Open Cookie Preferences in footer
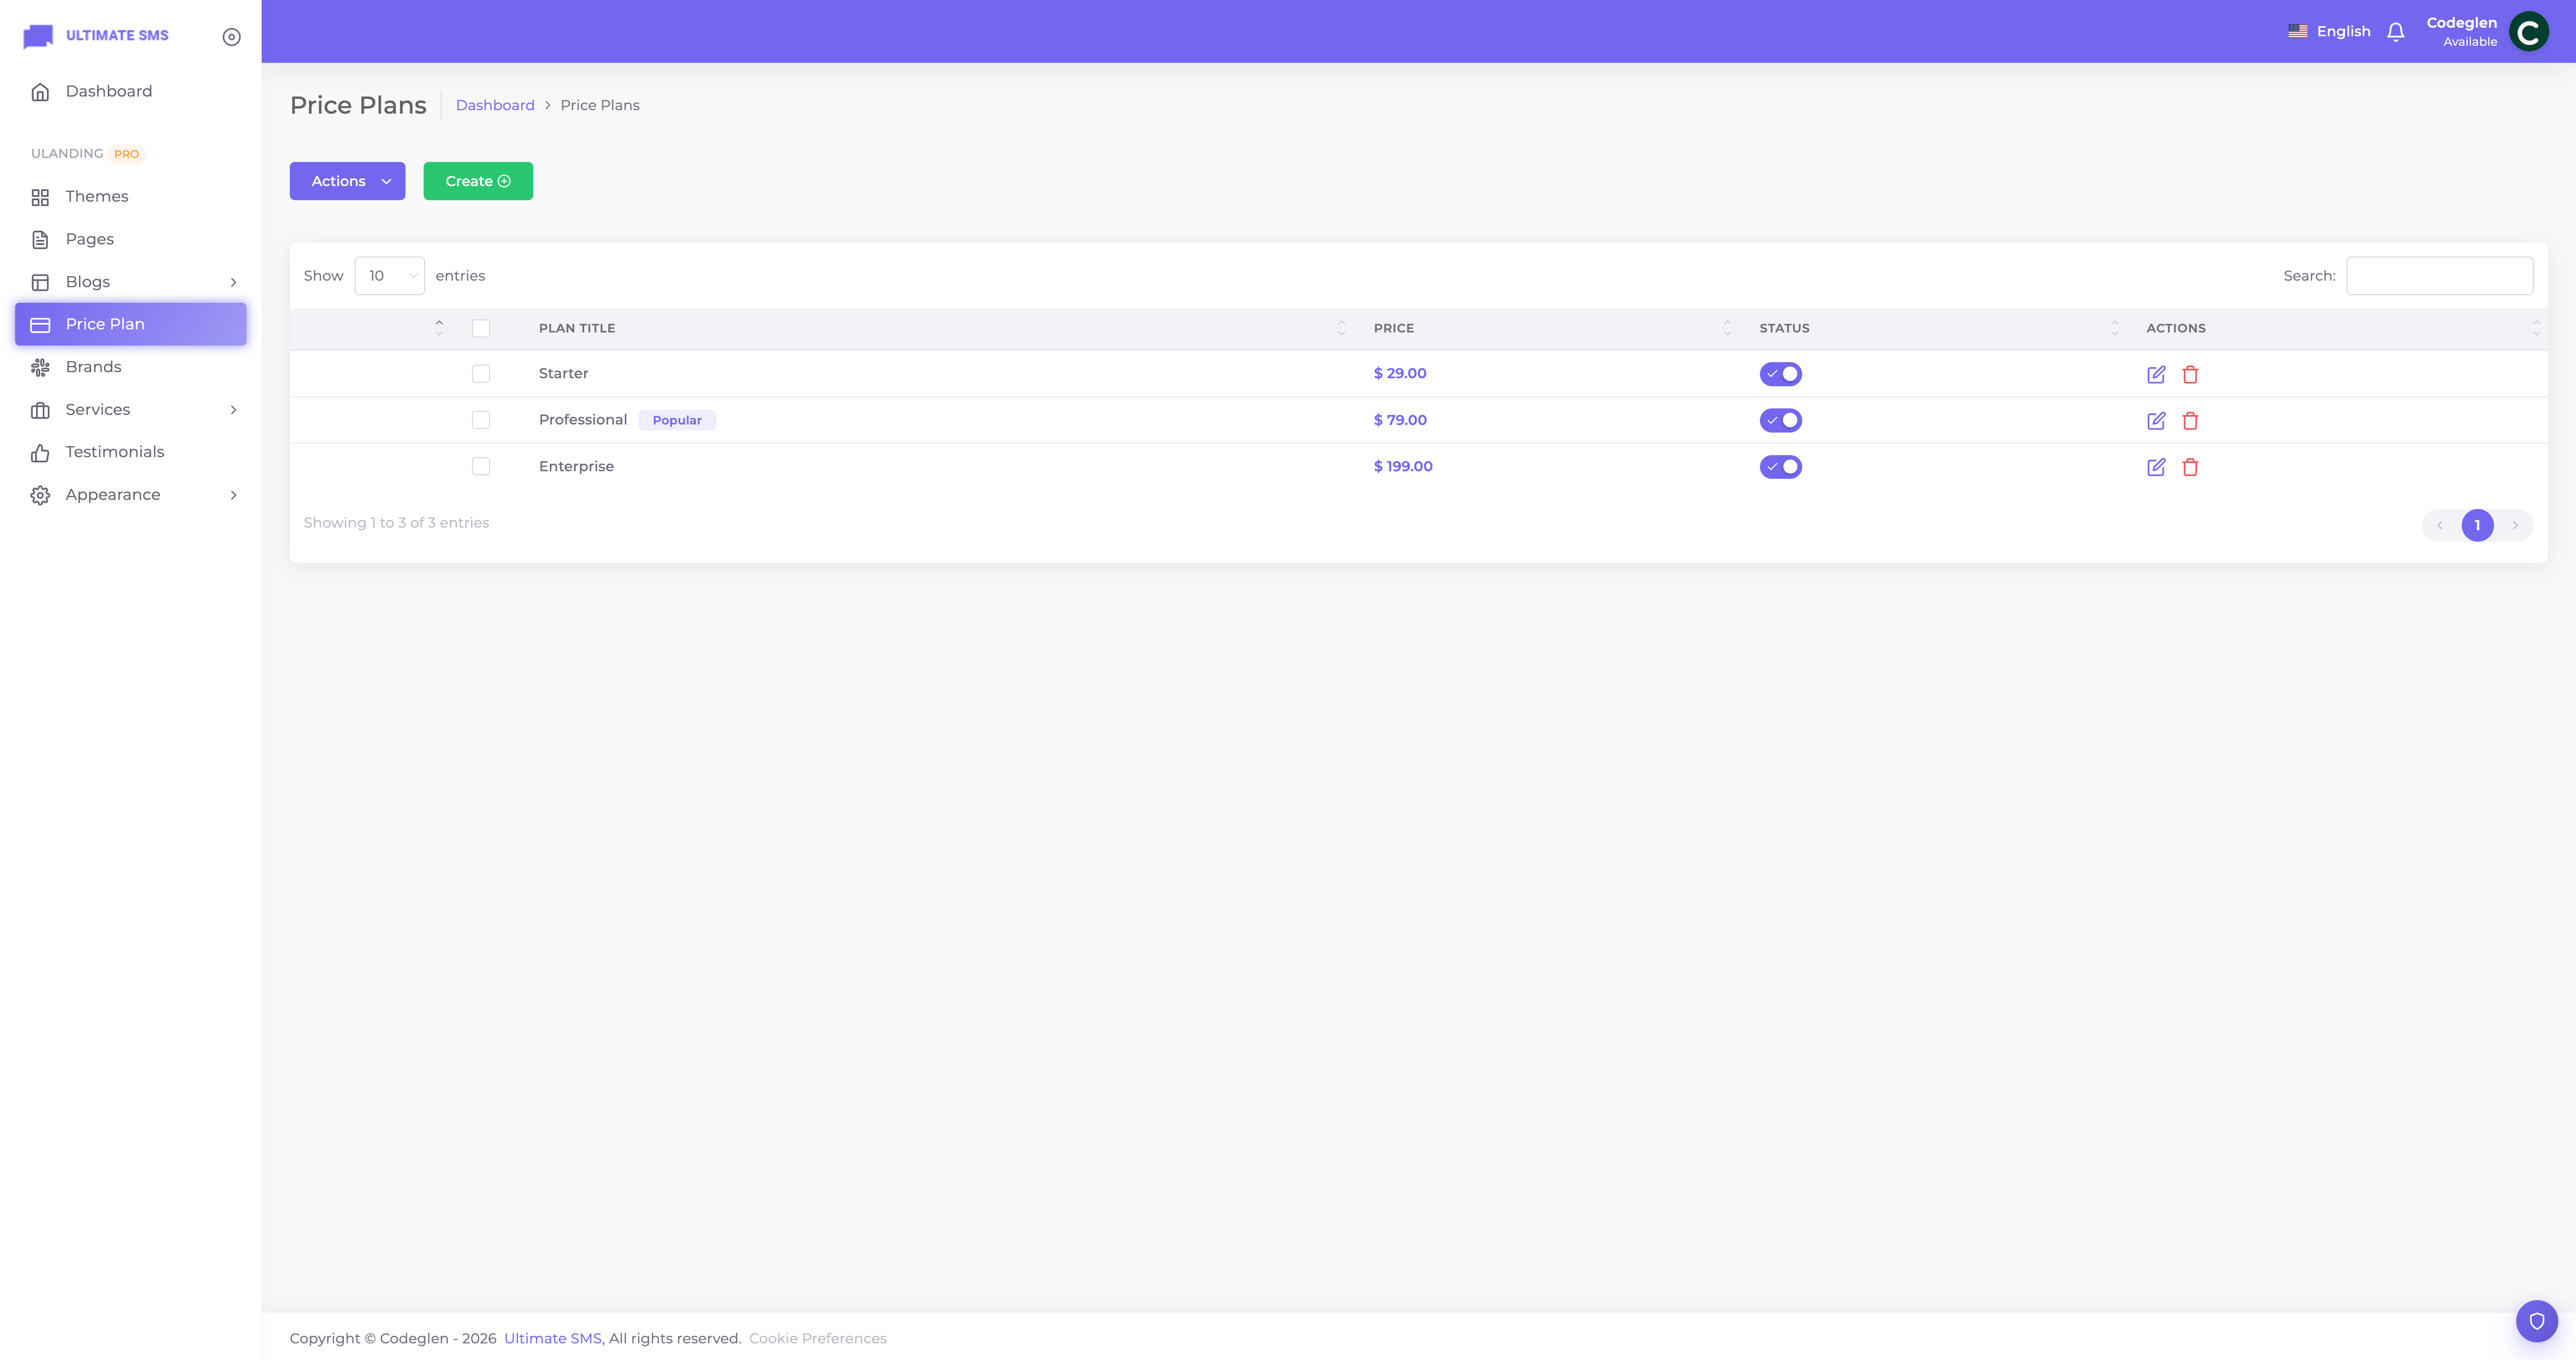The width and height of the screenshot is (2576, 1360). pyautogui.click(x=818, y=1338)
